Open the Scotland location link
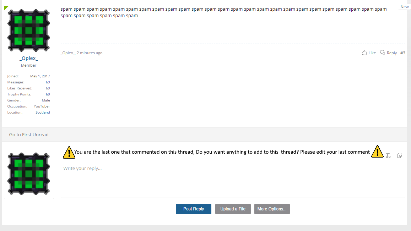This screenshot has width=411, height=231. [x=43, y=112]
